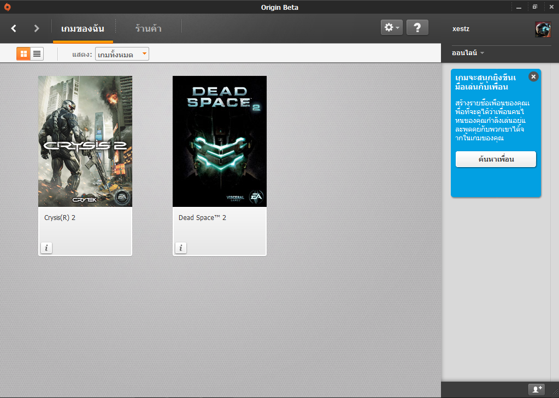The width and height of the screenshot is (559, 398).
Task: Open the gear settings menu
Action: tap(392, 27)
